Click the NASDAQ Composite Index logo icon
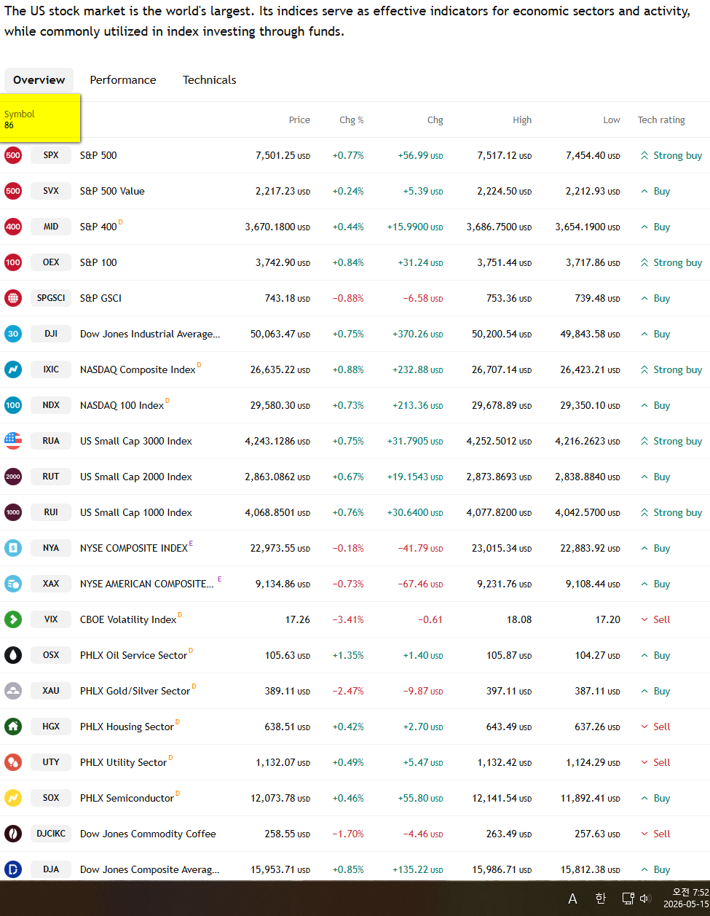 click(x=13, y=369)
